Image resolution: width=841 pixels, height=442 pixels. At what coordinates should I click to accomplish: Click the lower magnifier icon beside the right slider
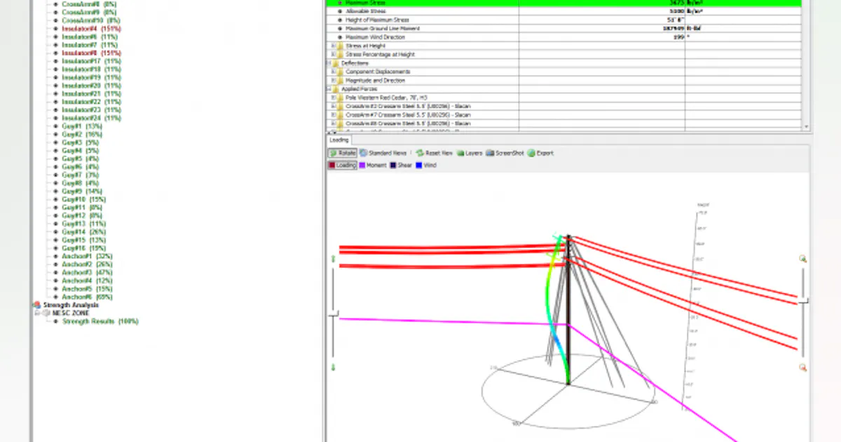(803, 368)
